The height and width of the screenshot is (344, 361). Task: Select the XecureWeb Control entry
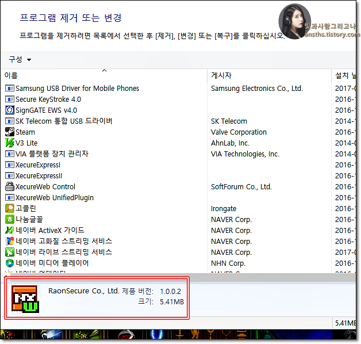45,186
